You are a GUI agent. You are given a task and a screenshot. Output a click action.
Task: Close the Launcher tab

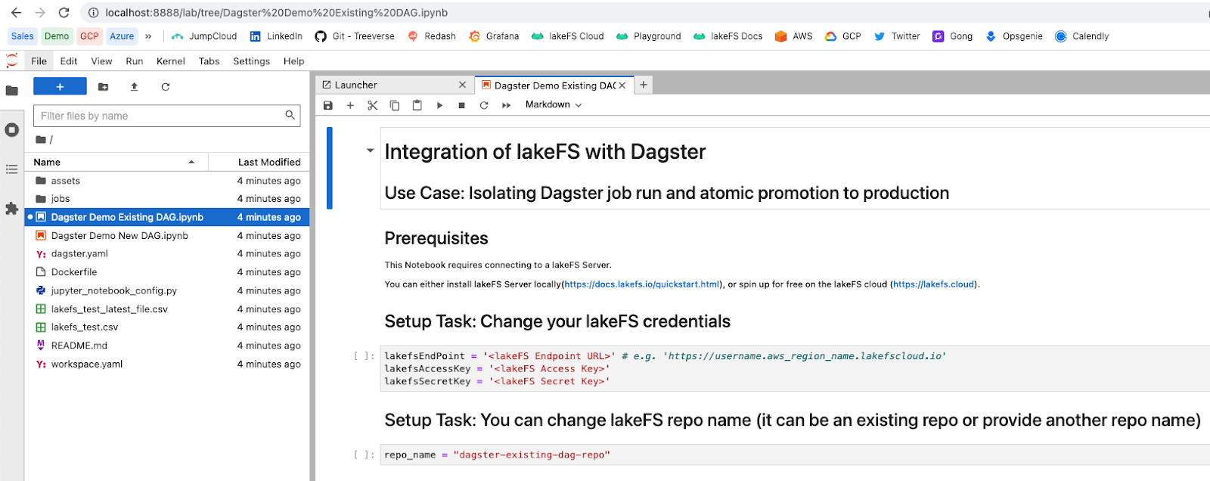[462, 85]
